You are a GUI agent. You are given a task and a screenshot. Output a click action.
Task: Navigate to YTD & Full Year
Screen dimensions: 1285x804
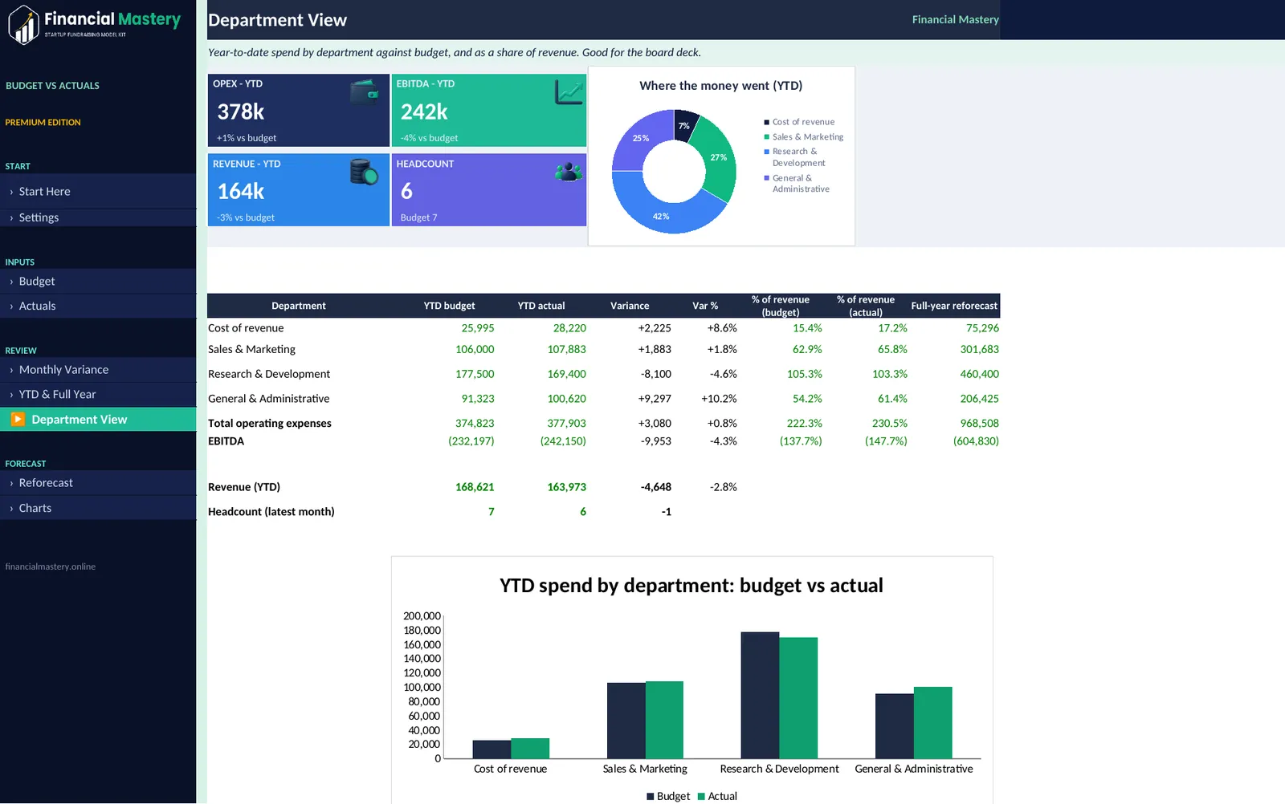98,395
